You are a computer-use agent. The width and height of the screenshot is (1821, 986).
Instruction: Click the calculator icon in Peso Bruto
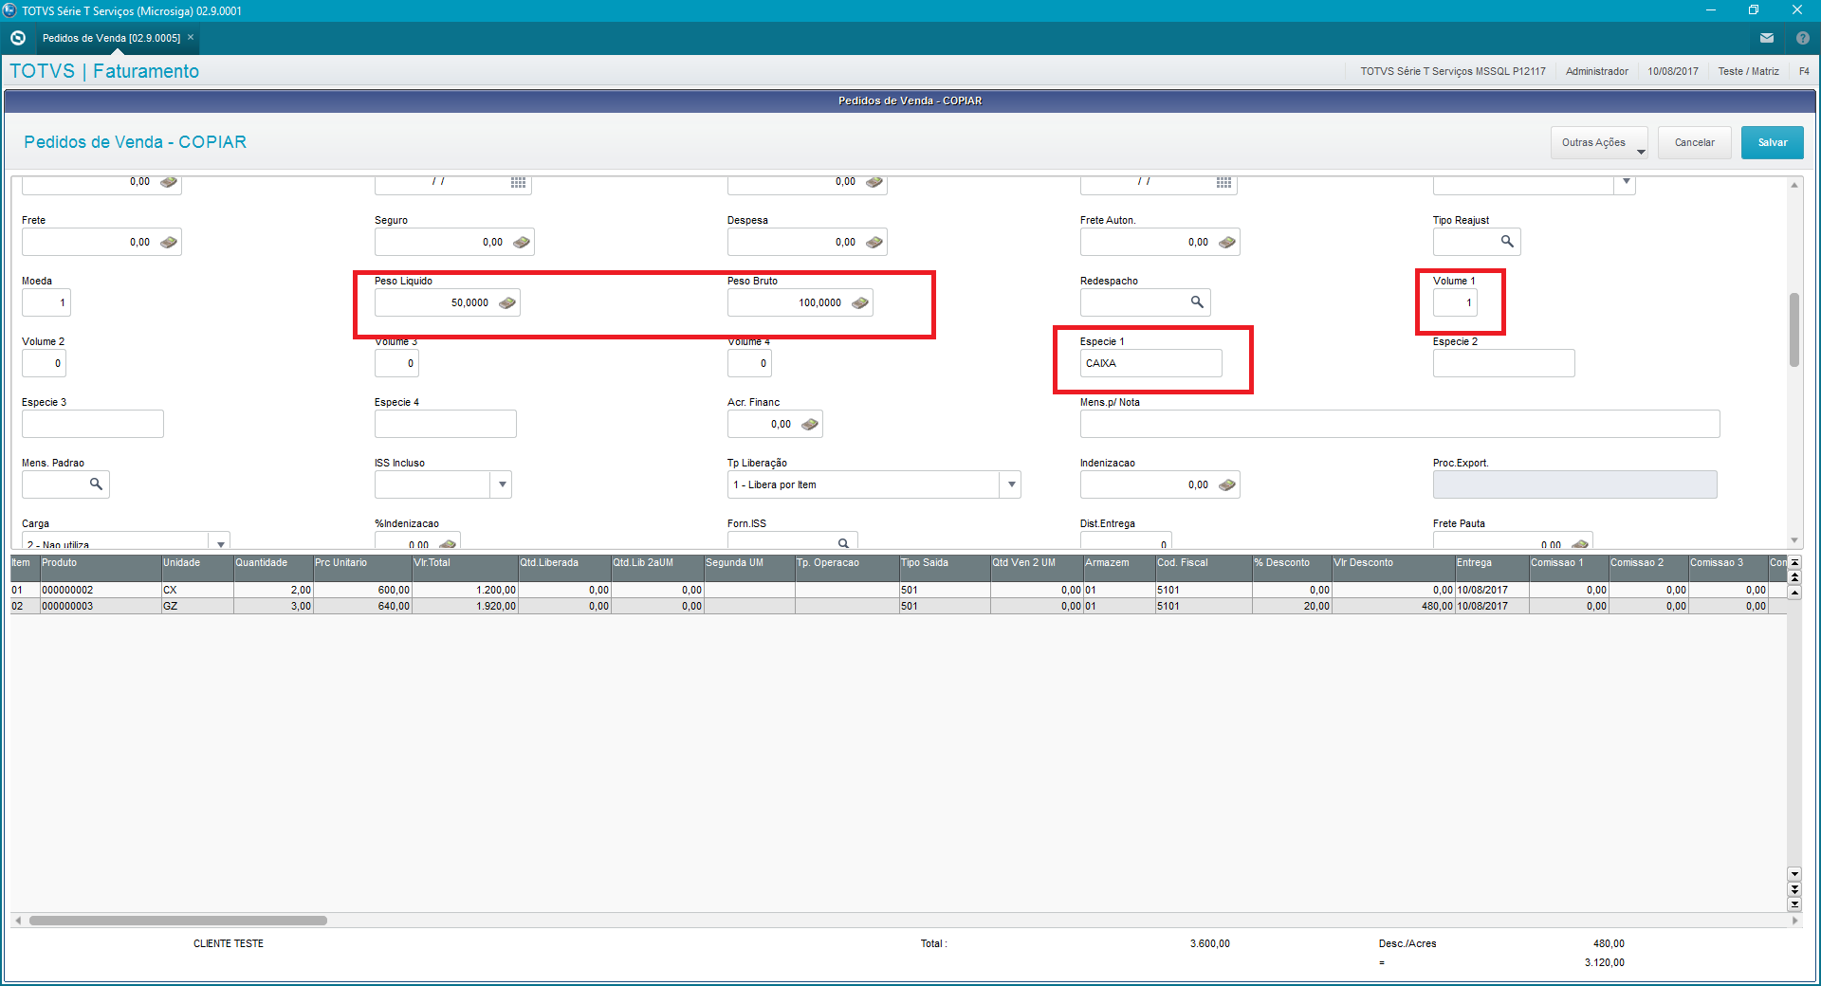coord(859,303)
